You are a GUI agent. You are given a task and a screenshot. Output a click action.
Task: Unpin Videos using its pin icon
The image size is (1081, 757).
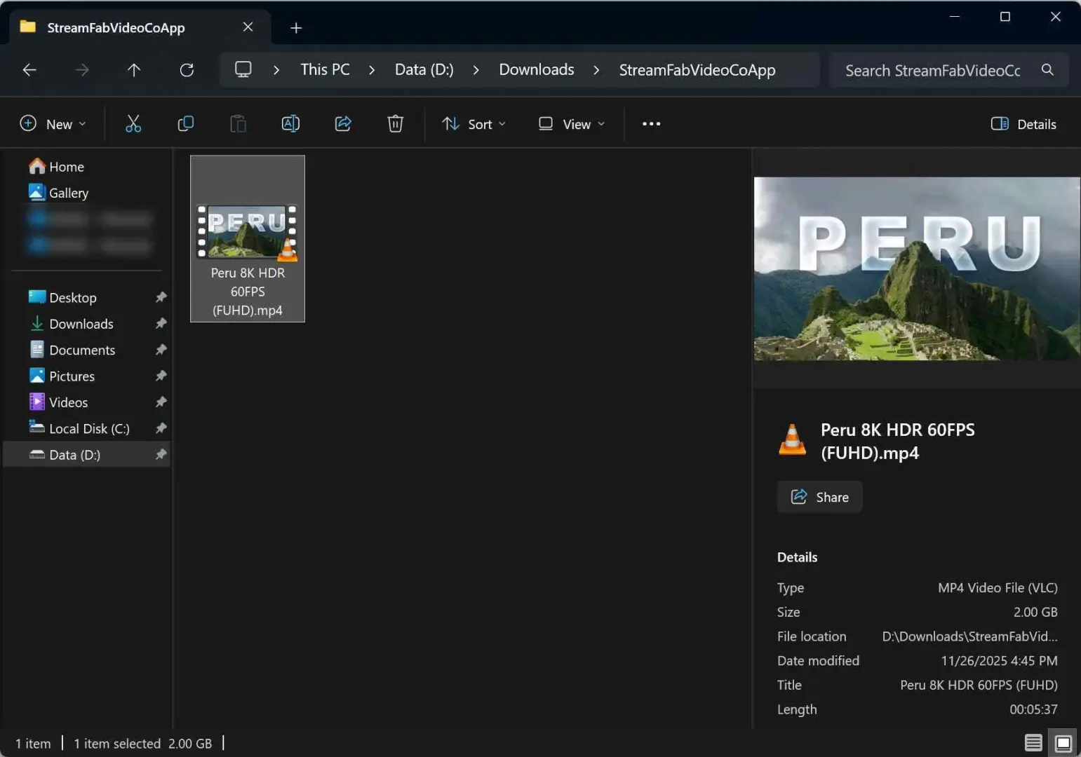161,402
